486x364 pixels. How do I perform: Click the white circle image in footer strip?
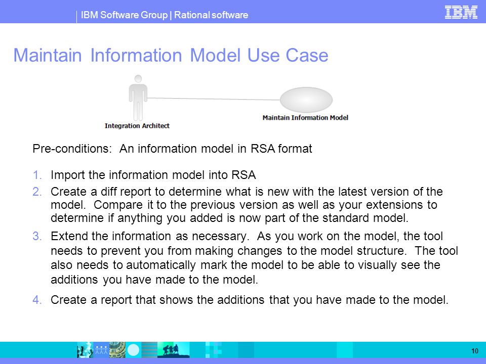[x=134, y=350]
